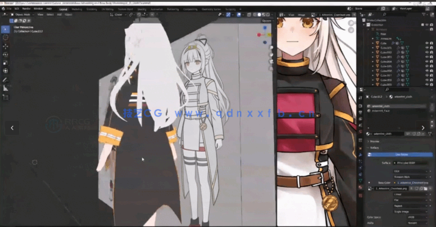This screenshot has width=436, height=227.
Task: Switch to the Geometry Nodes workspace tab
Action: 211,9
